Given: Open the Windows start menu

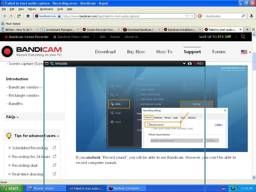Looking at the screenshot, I should (12, 188).
